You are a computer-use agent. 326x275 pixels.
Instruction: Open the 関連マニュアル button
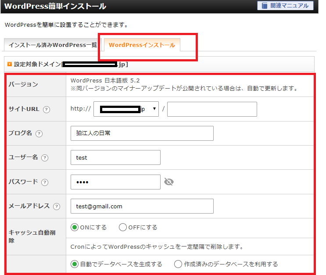tap(285, 6)
